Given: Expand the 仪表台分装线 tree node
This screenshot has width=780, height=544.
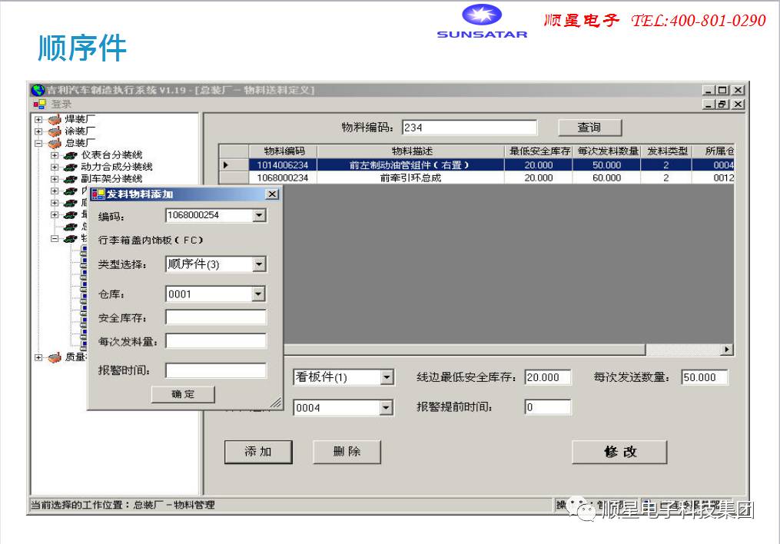Looking at the screenshot, I should (x=55, y=155).
